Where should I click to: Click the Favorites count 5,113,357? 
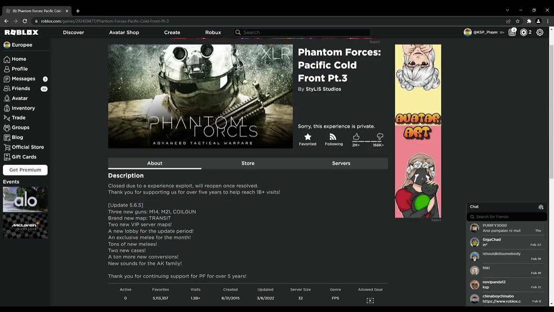click(160, 299)
